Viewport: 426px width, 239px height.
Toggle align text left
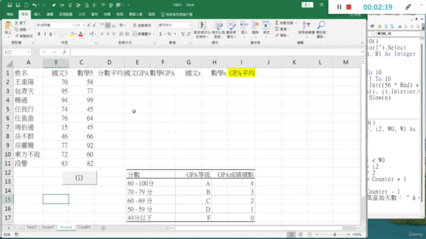[102, 34]
